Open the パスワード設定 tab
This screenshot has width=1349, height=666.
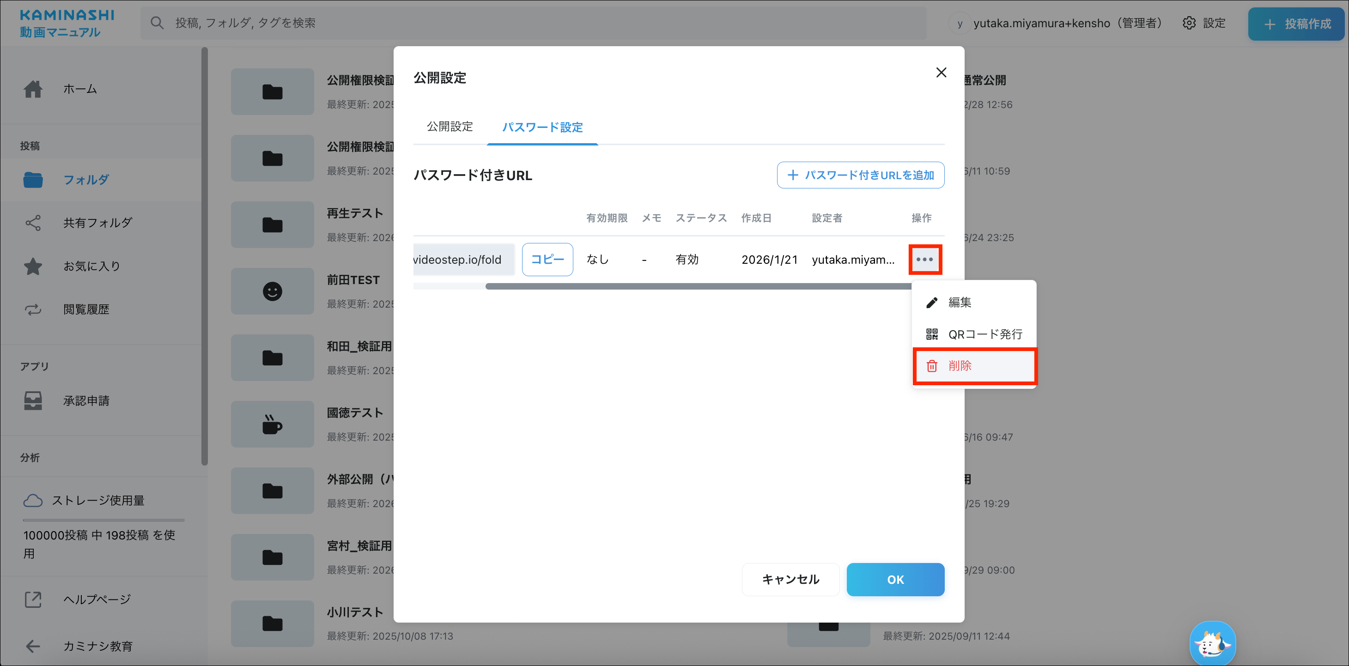(x=542, y=127)
